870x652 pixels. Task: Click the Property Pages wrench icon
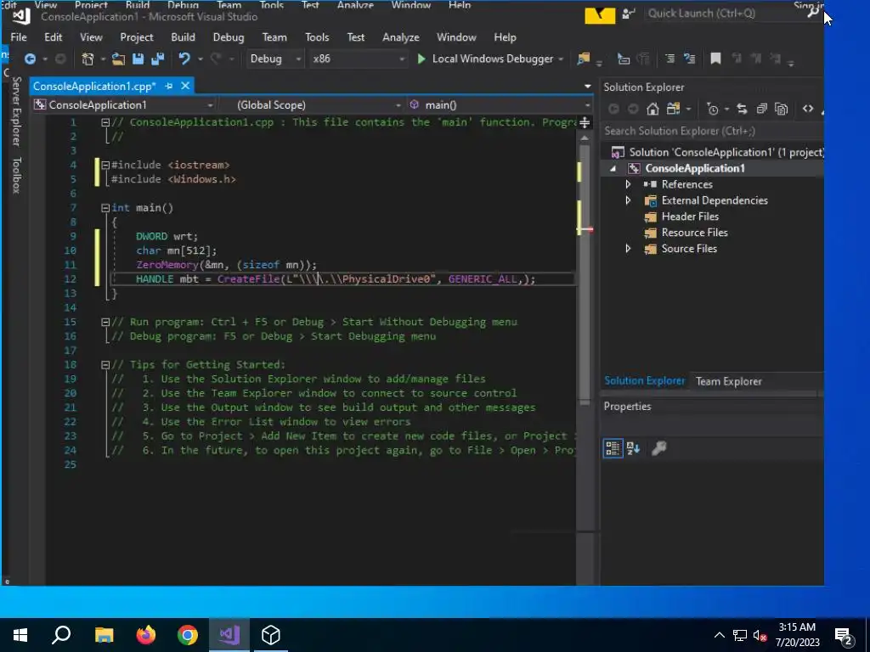pyautogui.click(x=659, y=448)
